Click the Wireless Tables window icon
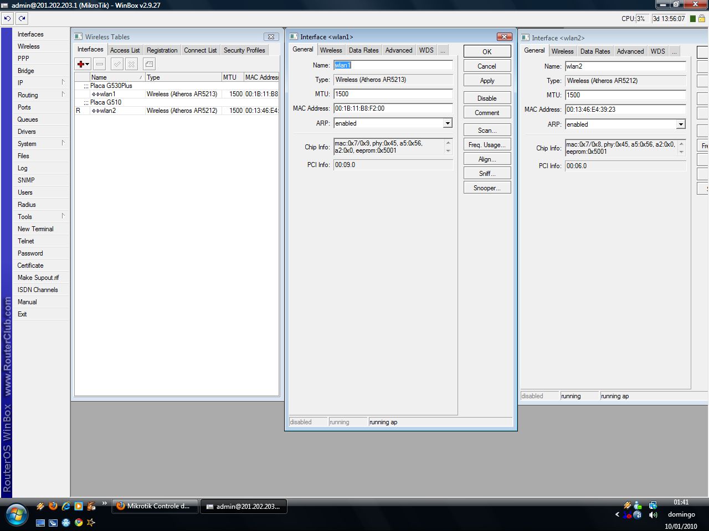Screen dimensions: 709x531 pyautogui.click(x=78, y=37)
